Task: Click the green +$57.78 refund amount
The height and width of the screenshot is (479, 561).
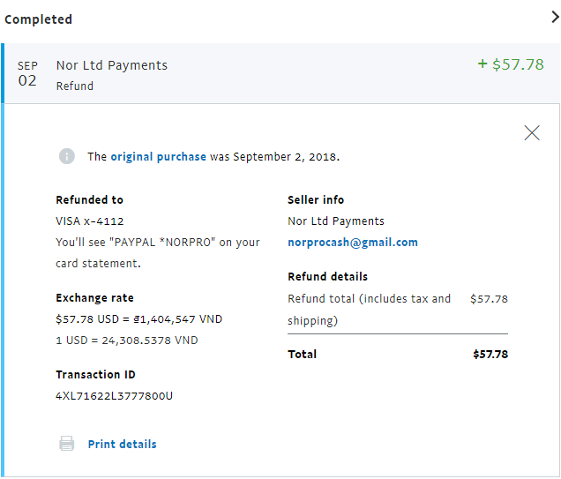Action: click(511, 64)
